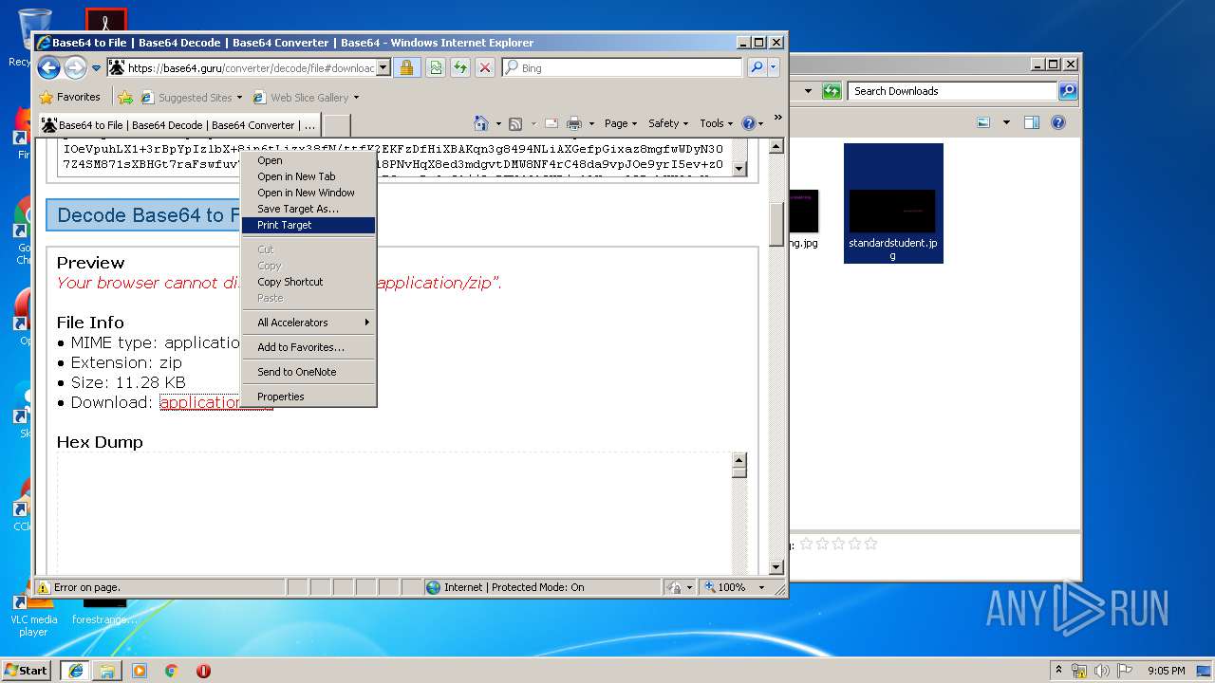
Task: Expand the Print dropdown arrow
Action: point(591,123)
